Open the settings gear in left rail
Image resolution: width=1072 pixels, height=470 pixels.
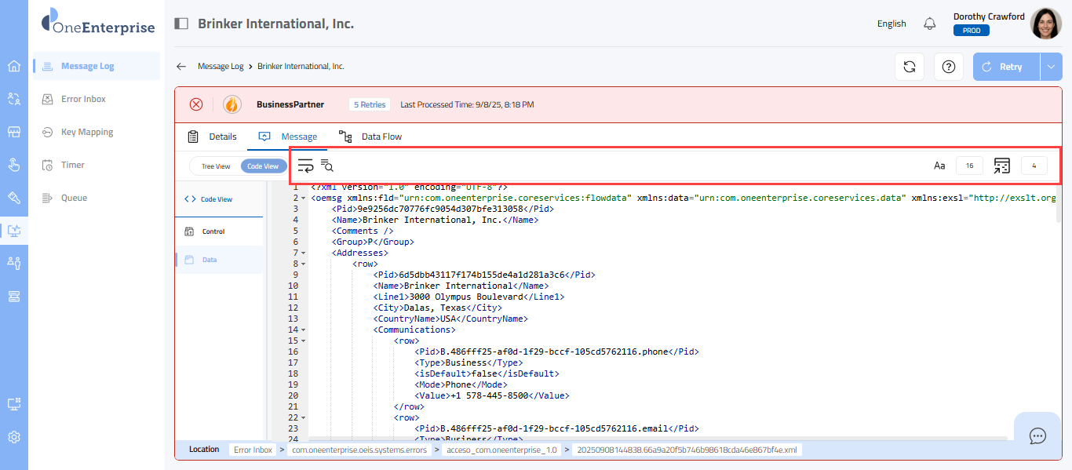[x=14, y=437]
